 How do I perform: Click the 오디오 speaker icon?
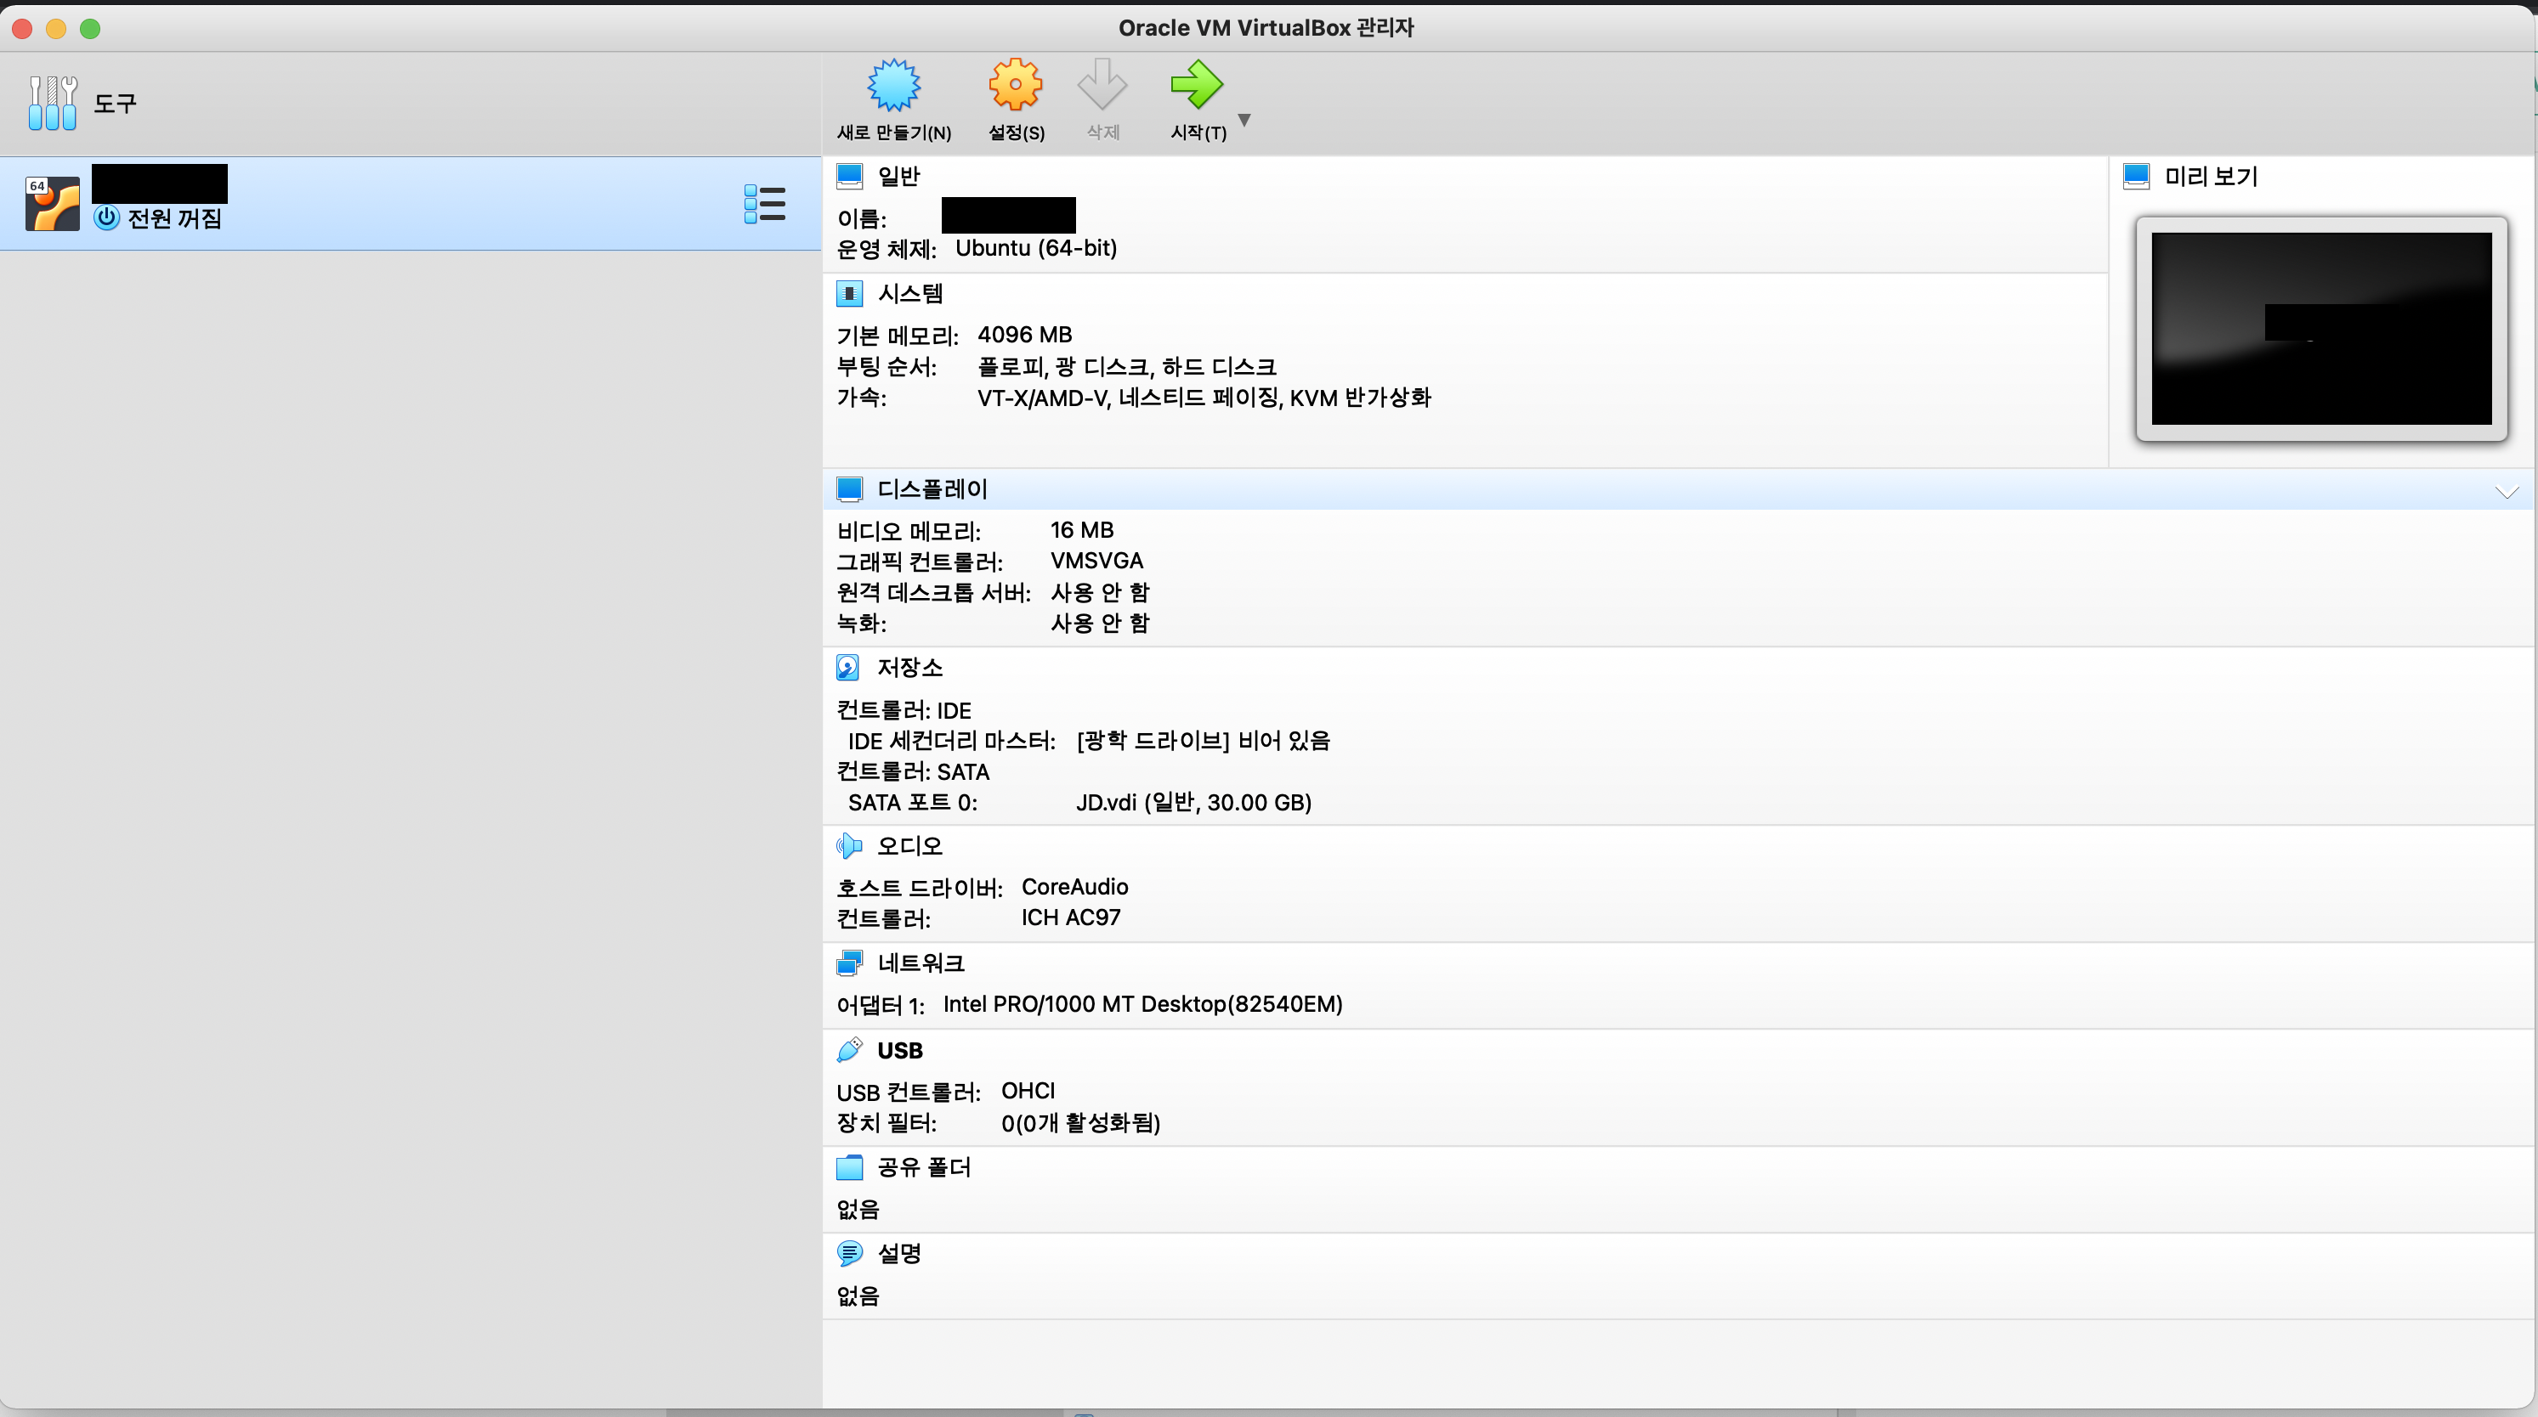(x=848, y=846)
